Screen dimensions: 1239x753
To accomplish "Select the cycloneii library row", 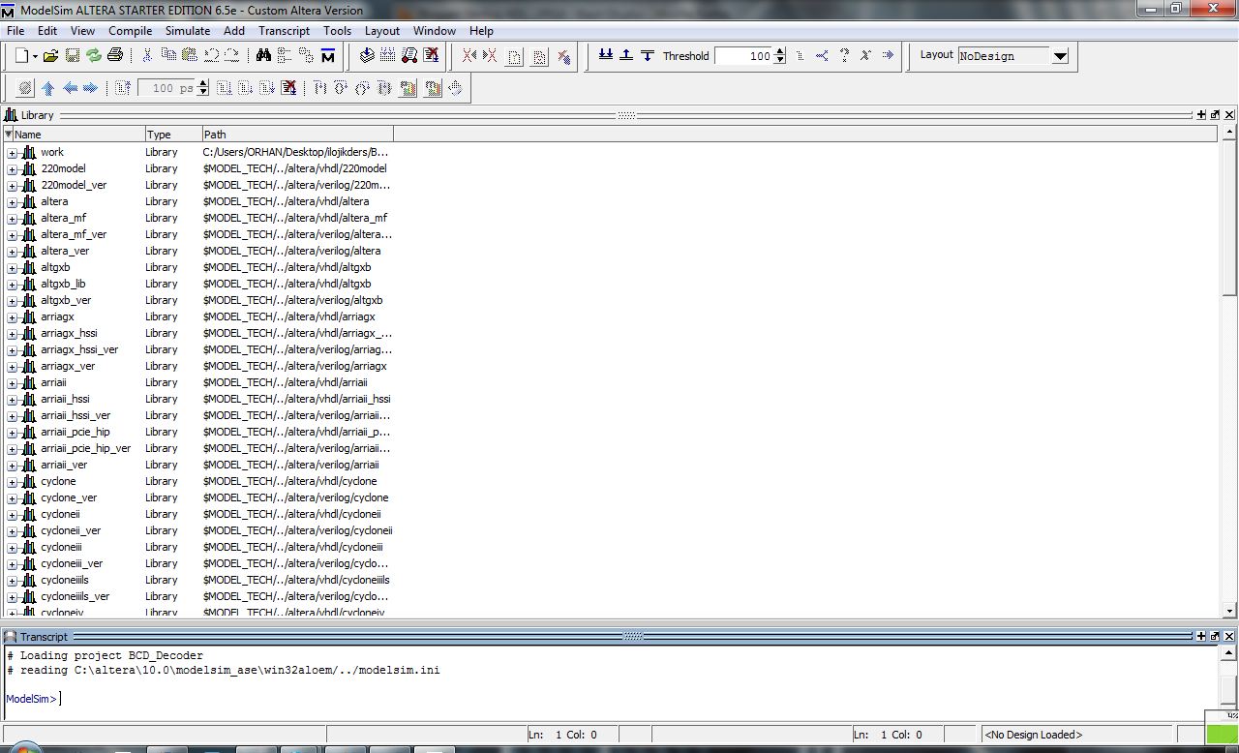I will click(x=197, y=515).
